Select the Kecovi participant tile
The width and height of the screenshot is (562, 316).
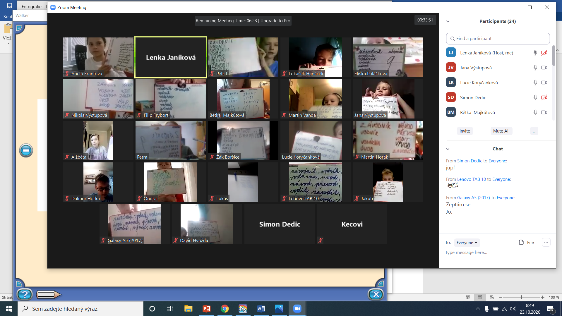[x=352, y=224]
